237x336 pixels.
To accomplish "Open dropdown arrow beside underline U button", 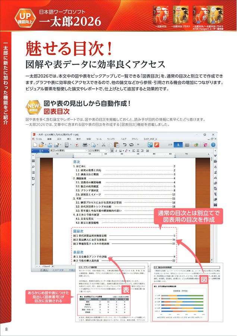I will (123, 151).
